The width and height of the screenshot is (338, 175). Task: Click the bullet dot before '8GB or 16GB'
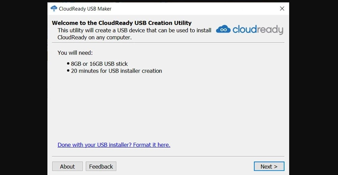(68, 64)
